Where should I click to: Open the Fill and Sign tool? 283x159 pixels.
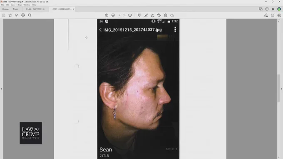pos(152,15)
